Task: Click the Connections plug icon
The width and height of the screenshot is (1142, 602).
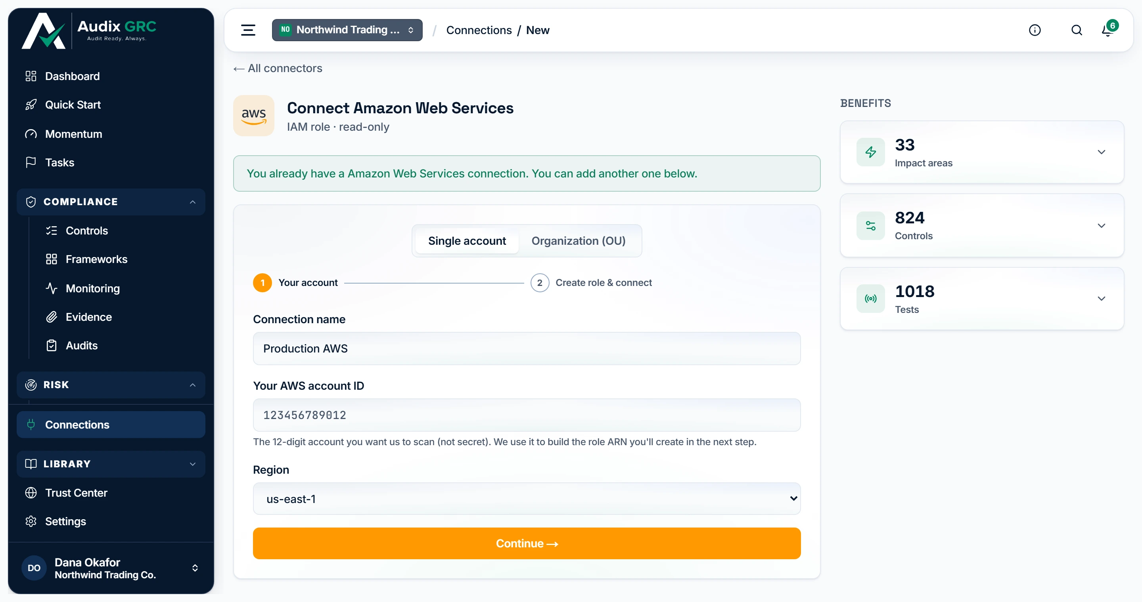Action: tap(31, 425)
